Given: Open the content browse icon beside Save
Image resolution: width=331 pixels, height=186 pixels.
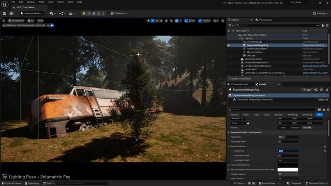Looking at the screenshot, I should tap(12, 13).
